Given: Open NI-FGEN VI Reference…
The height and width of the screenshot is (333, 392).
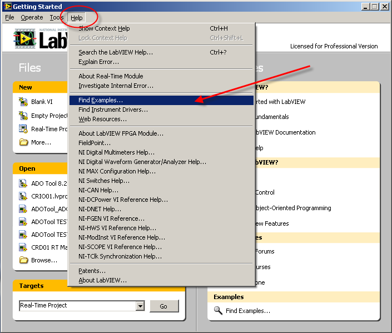Looking at the screenshot, I should [161, 218].
